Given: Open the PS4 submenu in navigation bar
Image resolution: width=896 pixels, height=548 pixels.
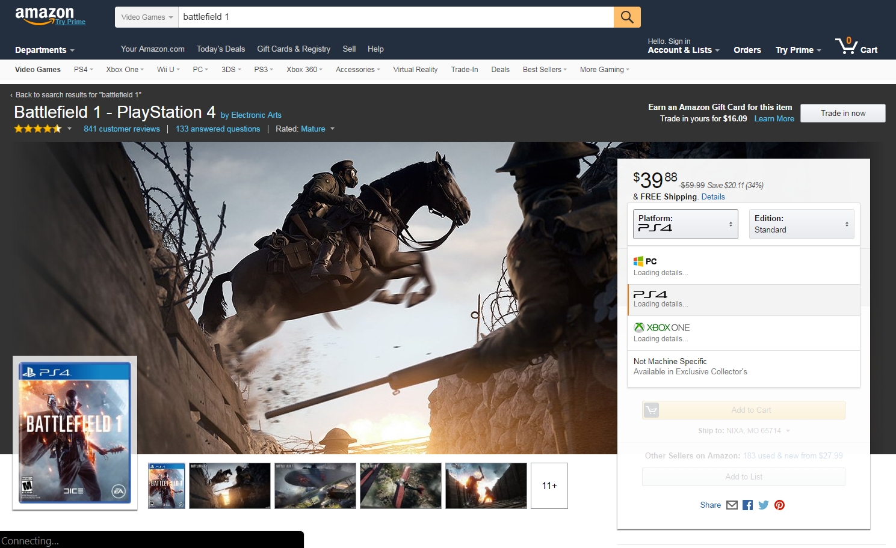Looking at the screenshot, I should pos(83,70).
